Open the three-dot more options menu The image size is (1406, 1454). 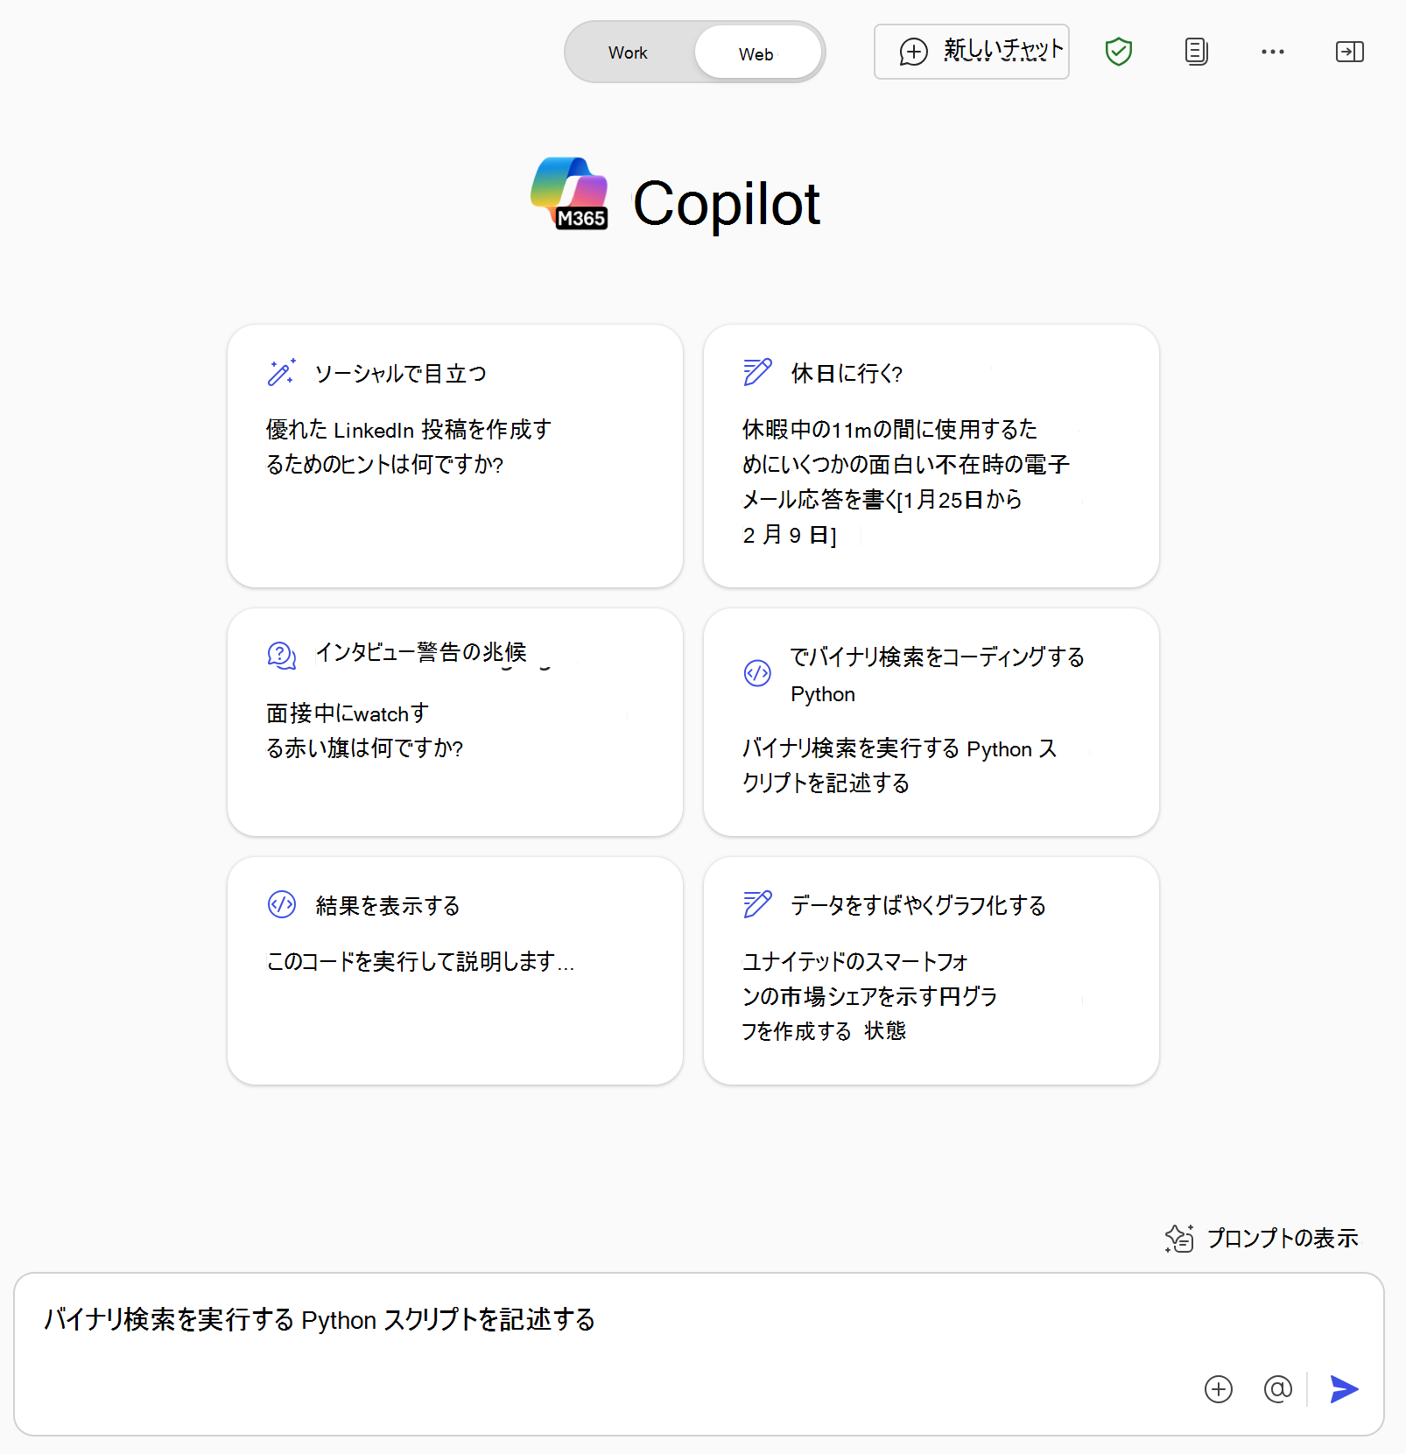[1272, 52]
